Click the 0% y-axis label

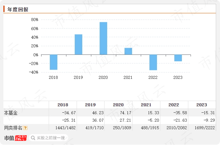click(x=36, y=55)
